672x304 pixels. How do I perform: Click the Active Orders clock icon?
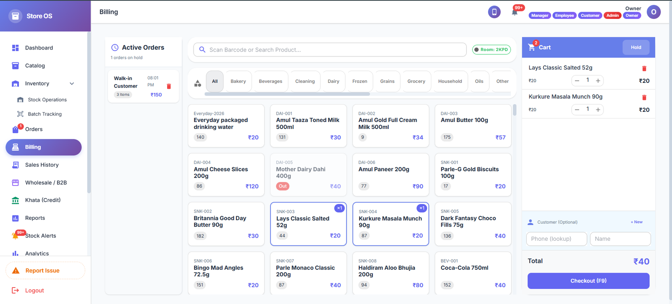115,48
